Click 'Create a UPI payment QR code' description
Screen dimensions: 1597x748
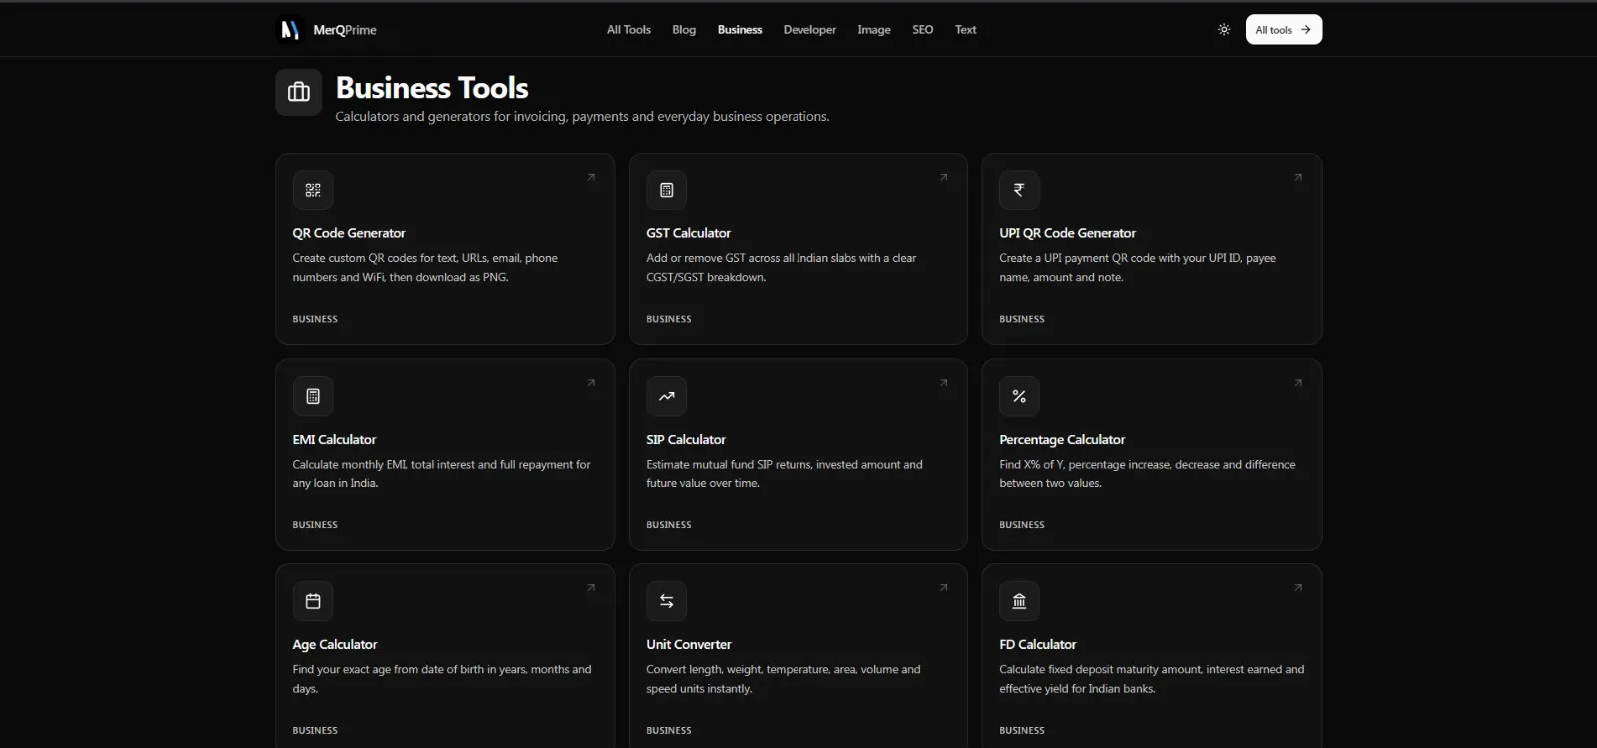1137,267
